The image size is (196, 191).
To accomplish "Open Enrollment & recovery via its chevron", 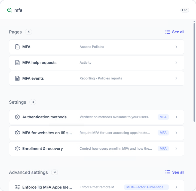I will (176, 149).
